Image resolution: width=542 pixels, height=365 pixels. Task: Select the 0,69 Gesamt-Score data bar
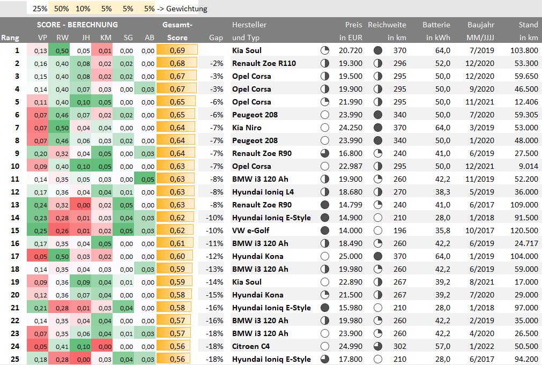(x=177, y=50)
